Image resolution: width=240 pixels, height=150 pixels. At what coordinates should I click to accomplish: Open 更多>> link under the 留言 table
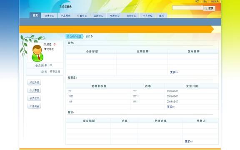pos(189,142)
